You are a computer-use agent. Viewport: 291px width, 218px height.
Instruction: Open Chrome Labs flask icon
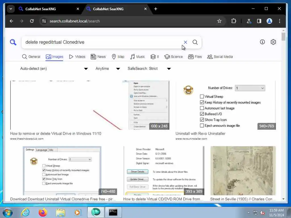point(249,21)
